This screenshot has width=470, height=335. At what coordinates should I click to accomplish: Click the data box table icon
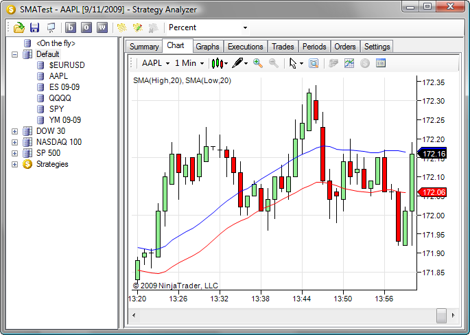(x=381, y=63)
